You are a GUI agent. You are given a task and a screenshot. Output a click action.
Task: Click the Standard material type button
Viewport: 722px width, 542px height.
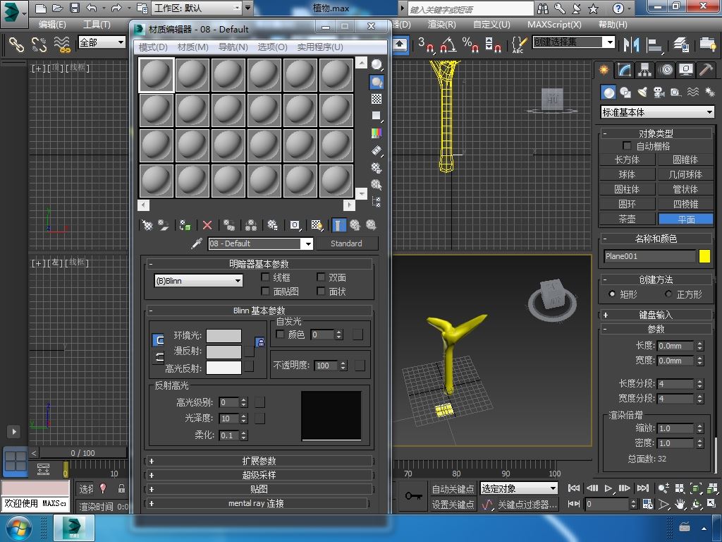coord(346,243)
